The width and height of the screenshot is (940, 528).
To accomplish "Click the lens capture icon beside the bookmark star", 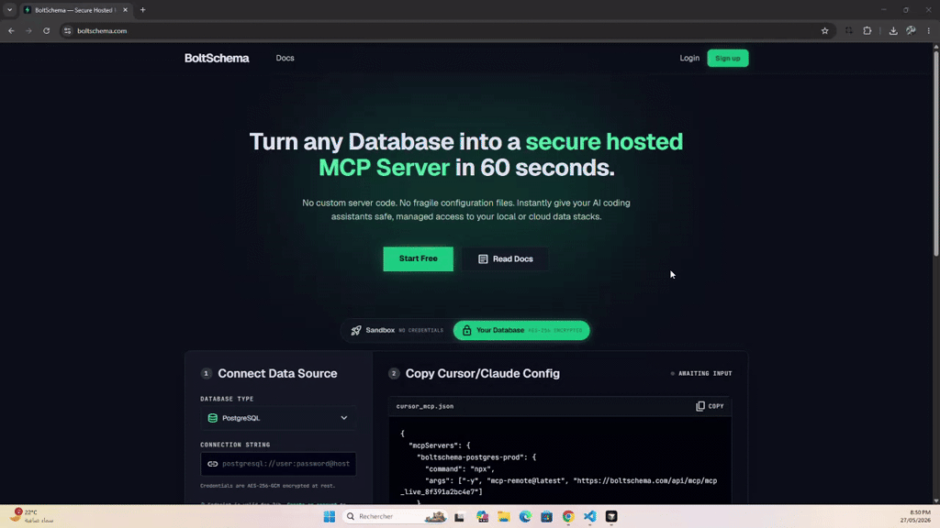I will pyautogui.click(x=849, y=30).
